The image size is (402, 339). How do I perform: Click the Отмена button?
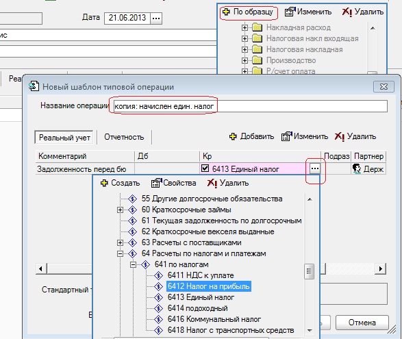pyautogui.click(x=362, y=323)
